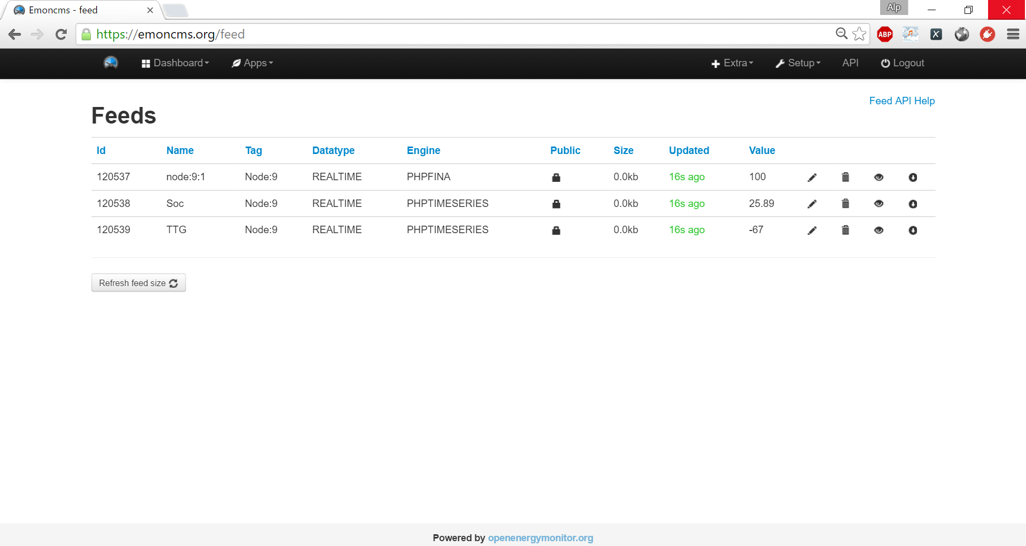Star this page using the bookmark icon
1026x546 pixels.
[859, 34]
